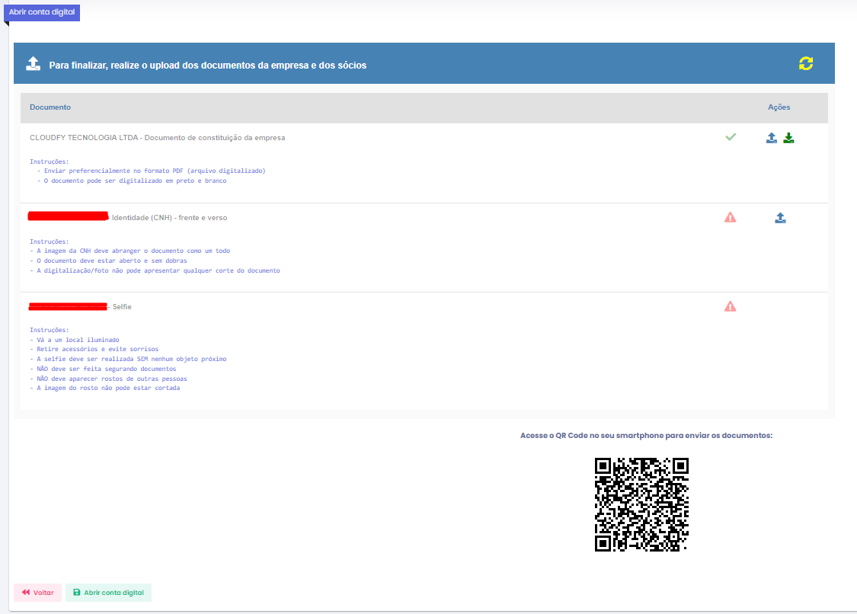The image size is (857, 614).
Task: Upload the company constitution document
Action: point(772,138)
